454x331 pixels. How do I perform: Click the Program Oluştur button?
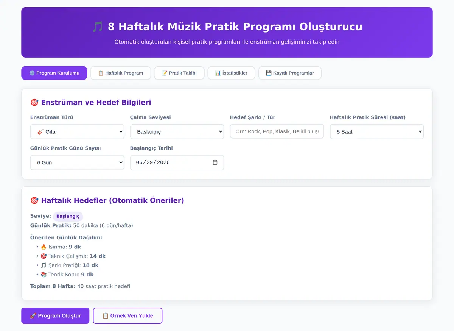click(x=55, y=316)
